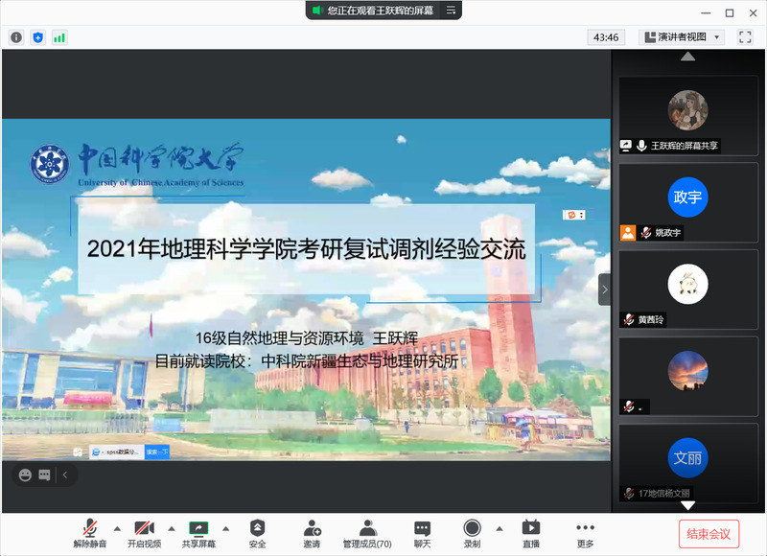Click the 邀请 invite icon

312,534
